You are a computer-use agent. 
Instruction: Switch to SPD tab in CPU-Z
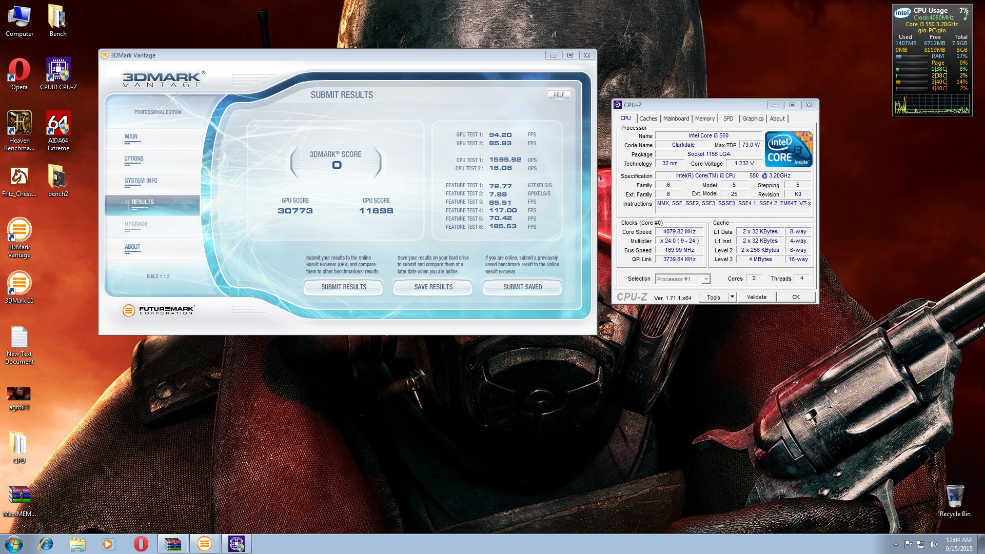point(728,118)
